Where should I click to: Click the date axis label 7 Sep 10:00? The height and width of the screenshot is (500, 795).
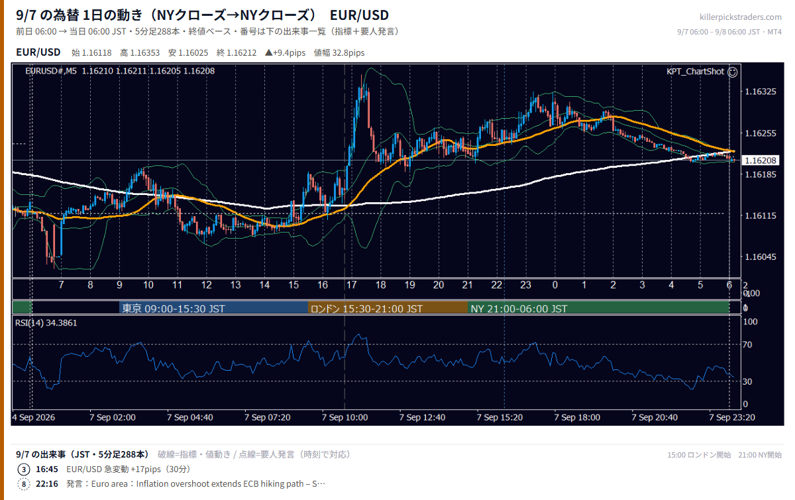tap(345, 417)
